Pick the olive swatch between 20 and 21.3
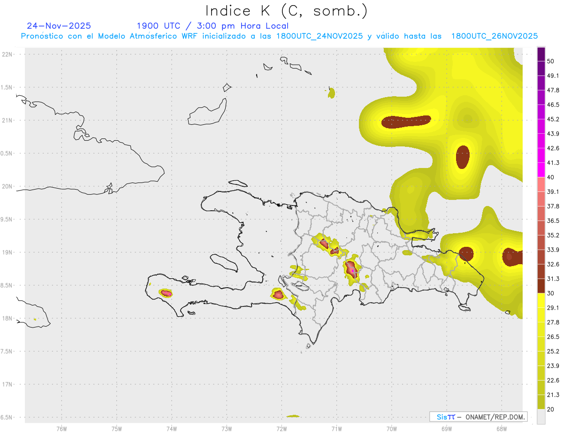The width and height of the screenshot is (563, 435). (x=541, y=402)
